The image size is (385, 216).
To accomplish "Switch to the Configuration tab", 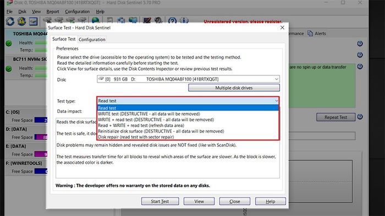I will 92,39.
